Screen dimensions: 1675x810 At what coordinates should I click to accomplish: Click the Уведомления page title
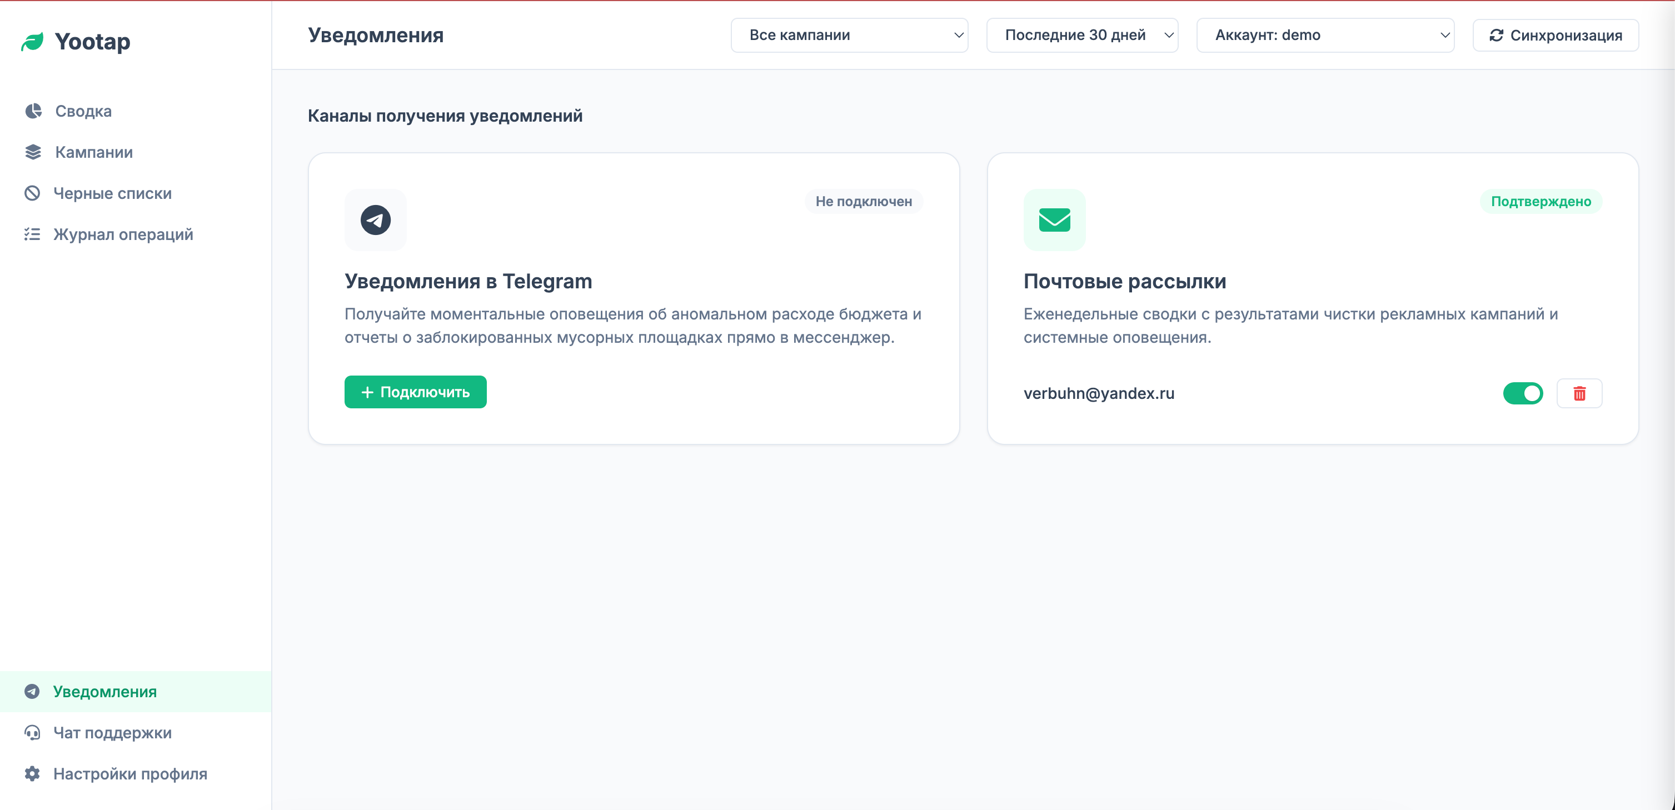[x=375, y=35]
